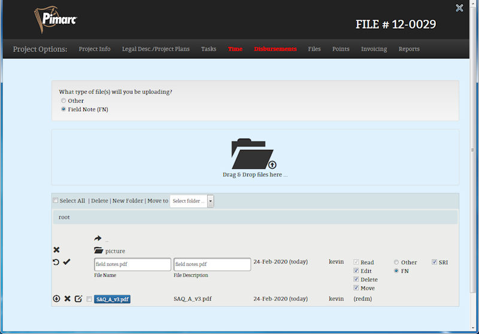Viewport: 479px width, 334px height.
Task: Click (redm) permissions text
Action: [363, 299]
